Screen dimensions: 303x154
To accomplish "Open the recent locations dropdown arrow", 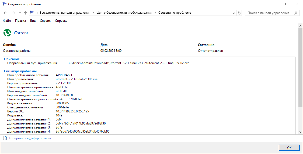I will (19, 13).
